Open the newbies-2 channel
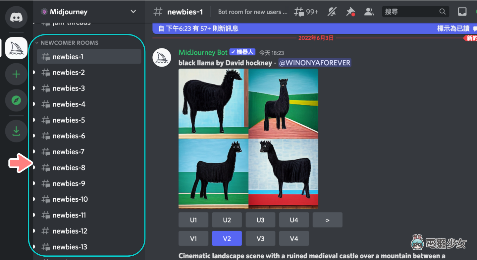477x260 pixels. pyautogui.click(x=89, y=73)
